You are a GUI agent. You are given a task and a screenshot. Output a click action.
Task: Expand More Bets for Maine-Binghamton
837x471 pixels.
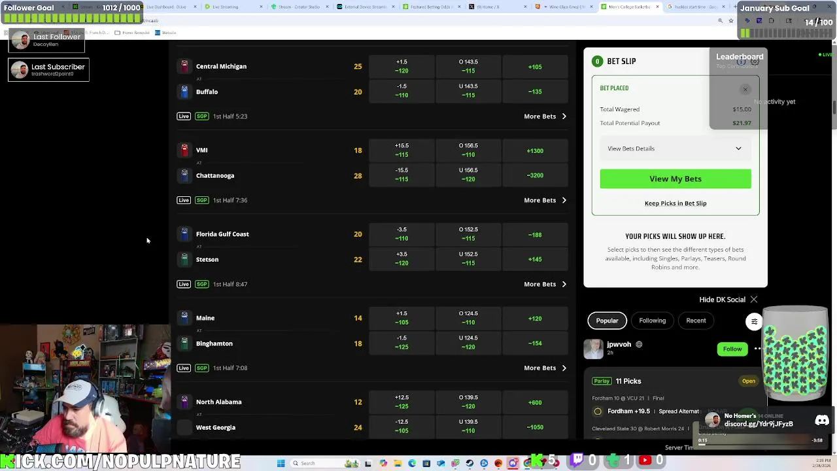pyautogui.click(x=545, y=368)
